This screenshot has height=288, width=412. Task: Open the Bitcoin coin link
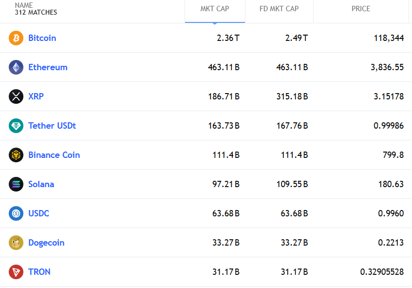(x=42, y=38)
